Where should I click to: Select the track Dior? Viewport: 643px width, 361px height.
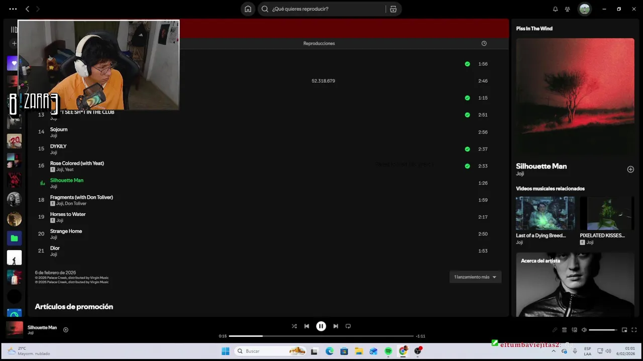(55, 248)
